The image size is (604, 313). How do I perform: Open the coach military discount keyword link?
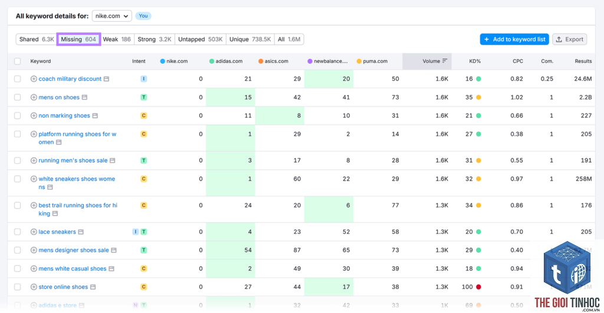coord(70,79)
